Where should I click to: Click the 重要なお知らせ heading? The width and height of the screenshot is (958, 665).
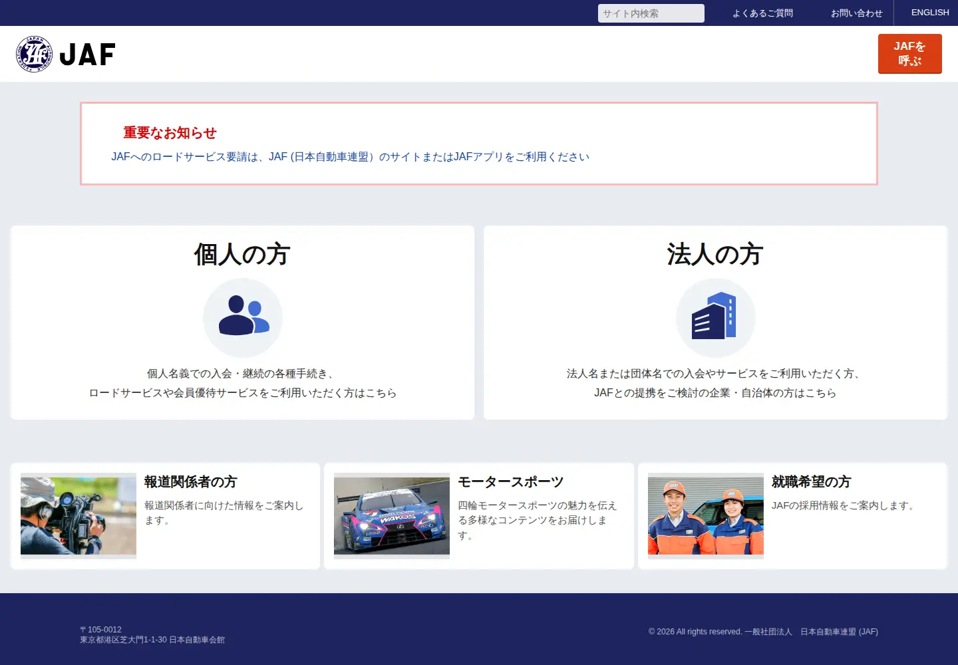coord(170,133)
